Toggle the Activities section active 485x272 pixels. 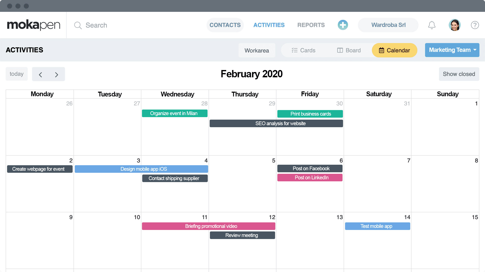[x=269, y=25]
